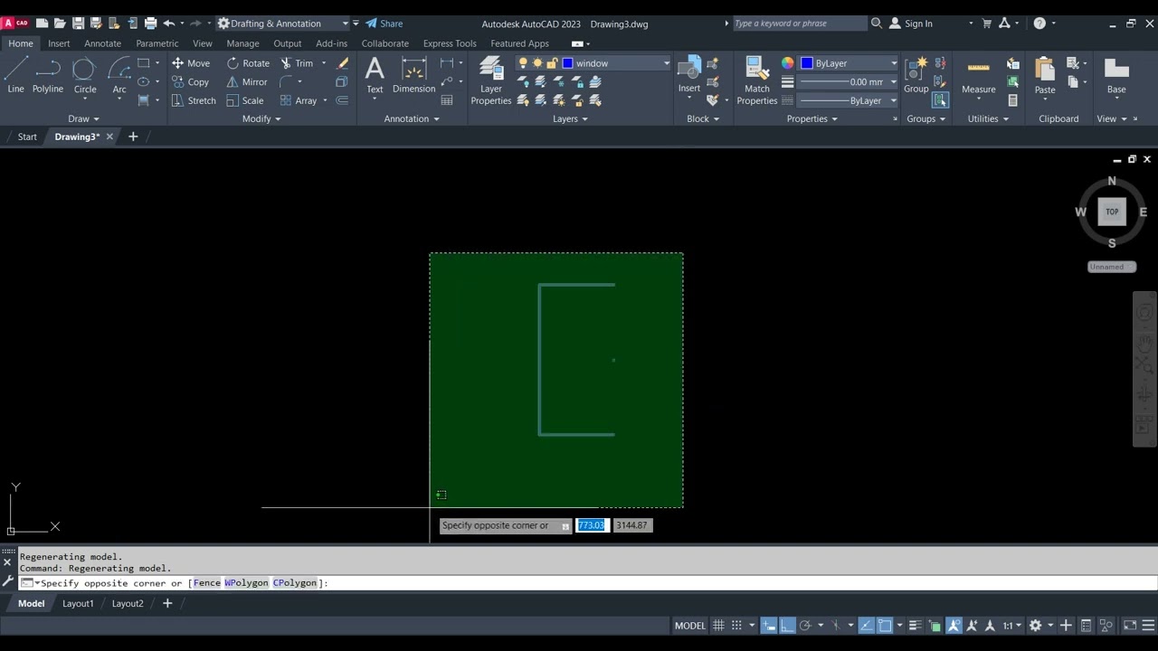Click the highlighted 773.03 dynamic input field
The height and width of the screenshot is (651, 1158).
click(x=592, y=525)
